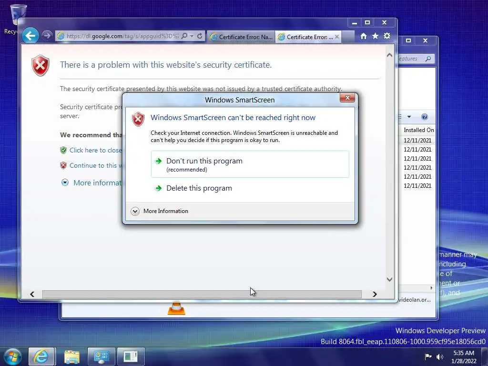Screen dimensions: 488x366
Task: Close the active Certificate Error tab
Action: 337,37
